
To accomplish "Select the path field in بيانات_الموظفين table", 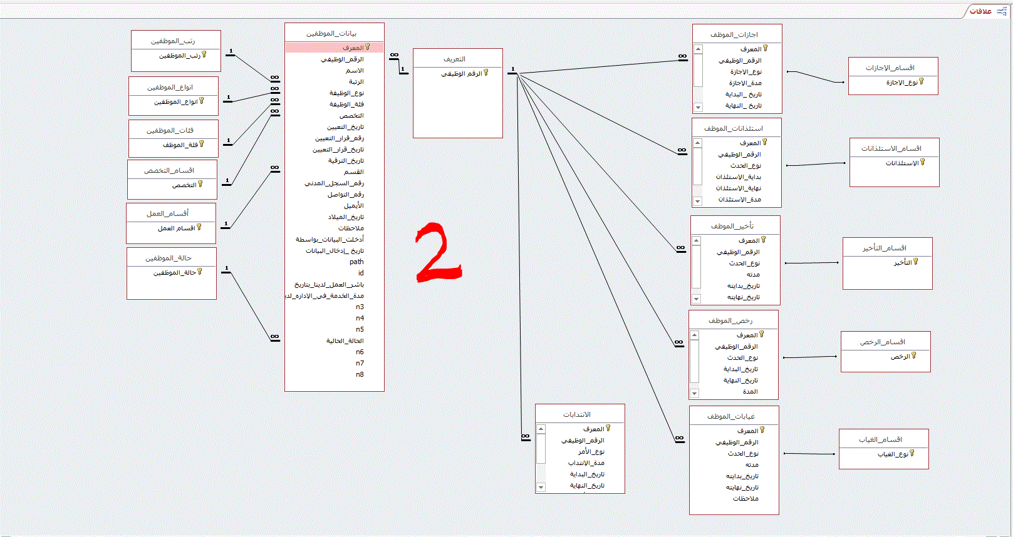I will pyautogui.click(x=356, y=262).
